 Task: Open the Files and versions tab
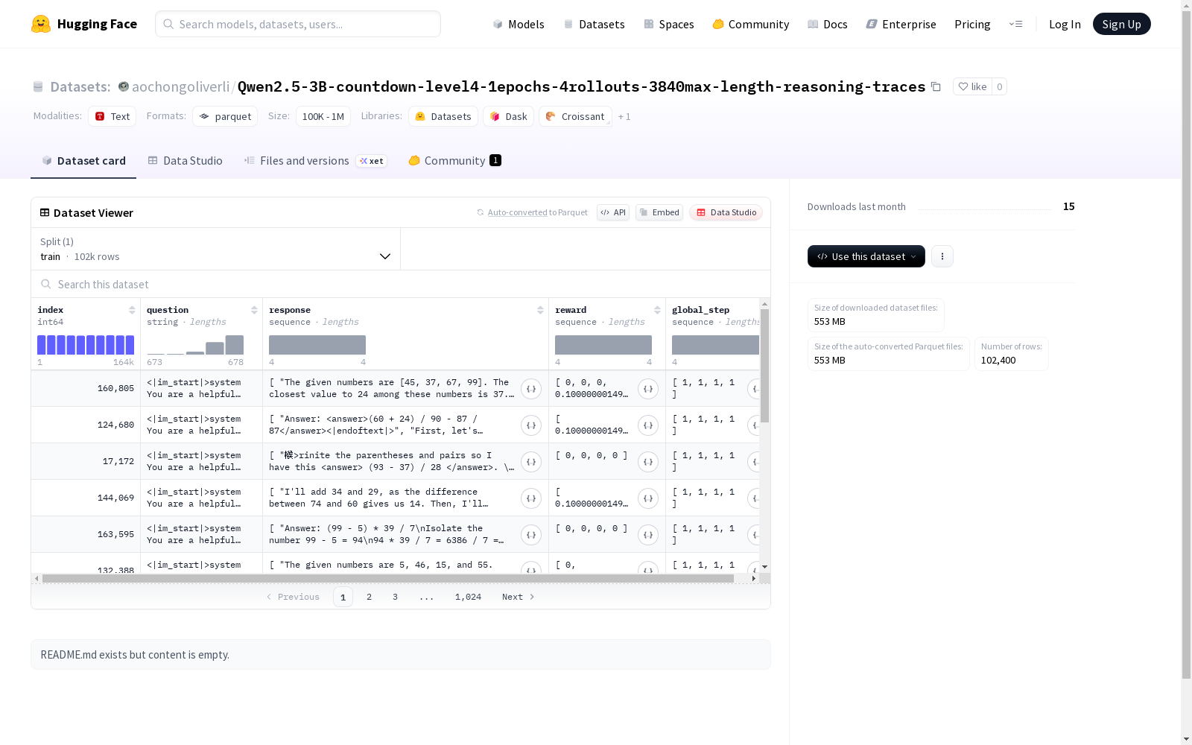pos(316,161)
